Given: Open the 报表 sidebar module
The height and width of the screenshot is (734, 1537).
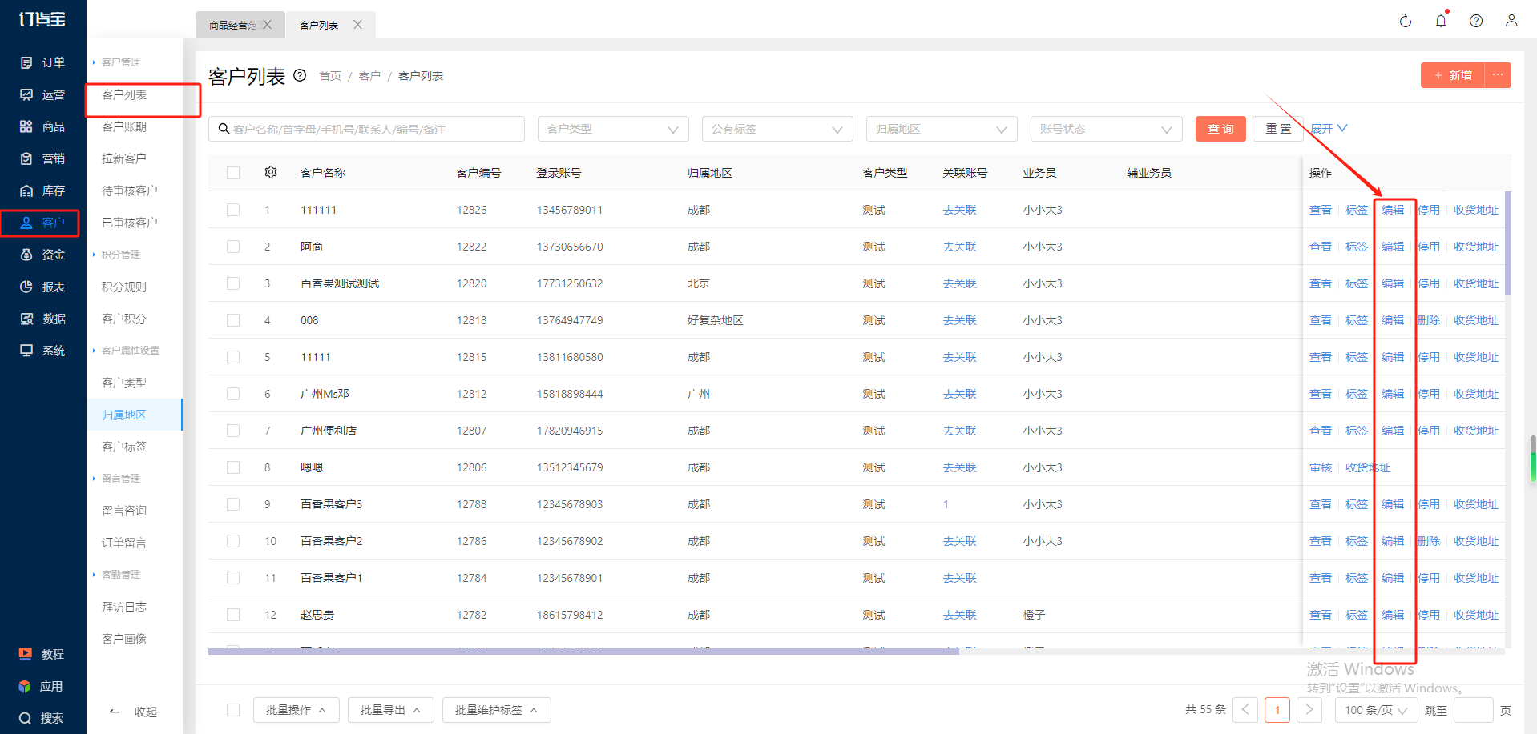Looking at the screenshot, I should (43, 287).
